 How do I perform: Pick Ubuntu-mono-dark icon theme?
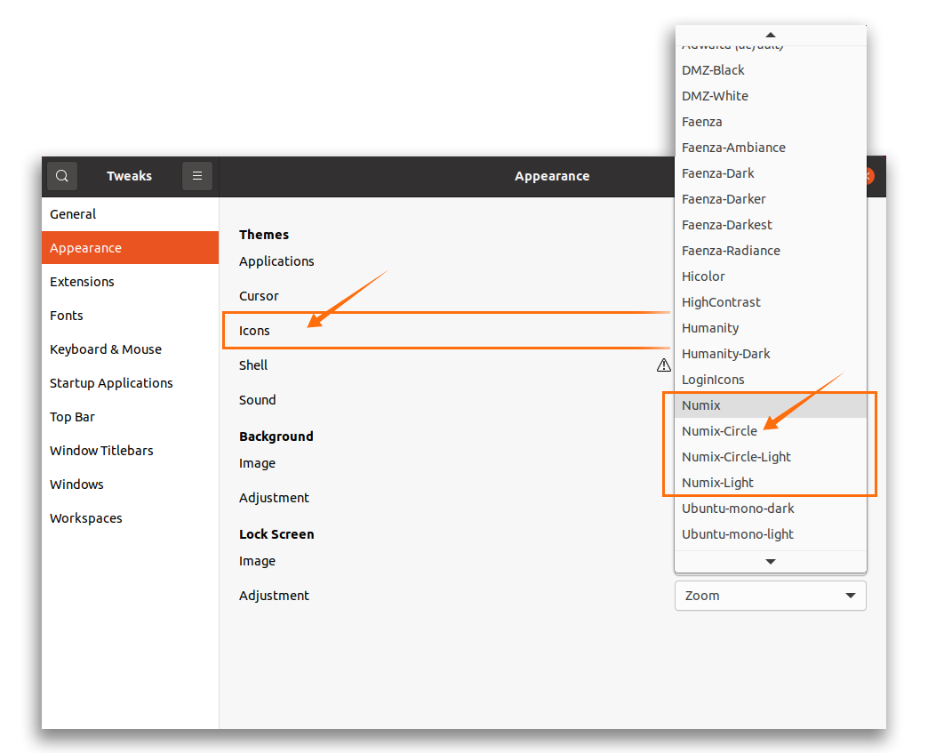738,509
